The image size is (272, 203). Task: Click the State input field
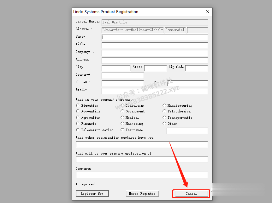156,68
